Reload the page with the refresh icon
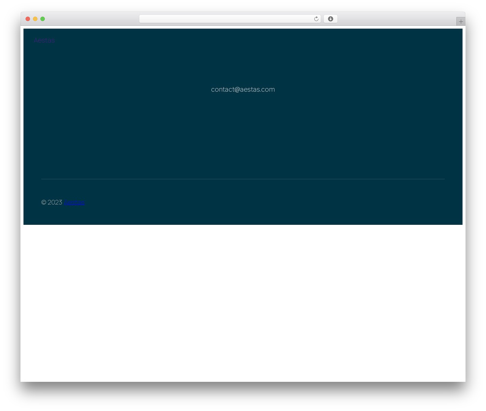The height and width of the screenshot is (411, 486). tap(316, 19)
